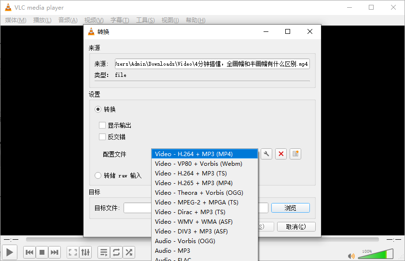Screen dimensions: 405x261
Task: Toggle fullscreen mode icon
Action: (x=73, y=252)
